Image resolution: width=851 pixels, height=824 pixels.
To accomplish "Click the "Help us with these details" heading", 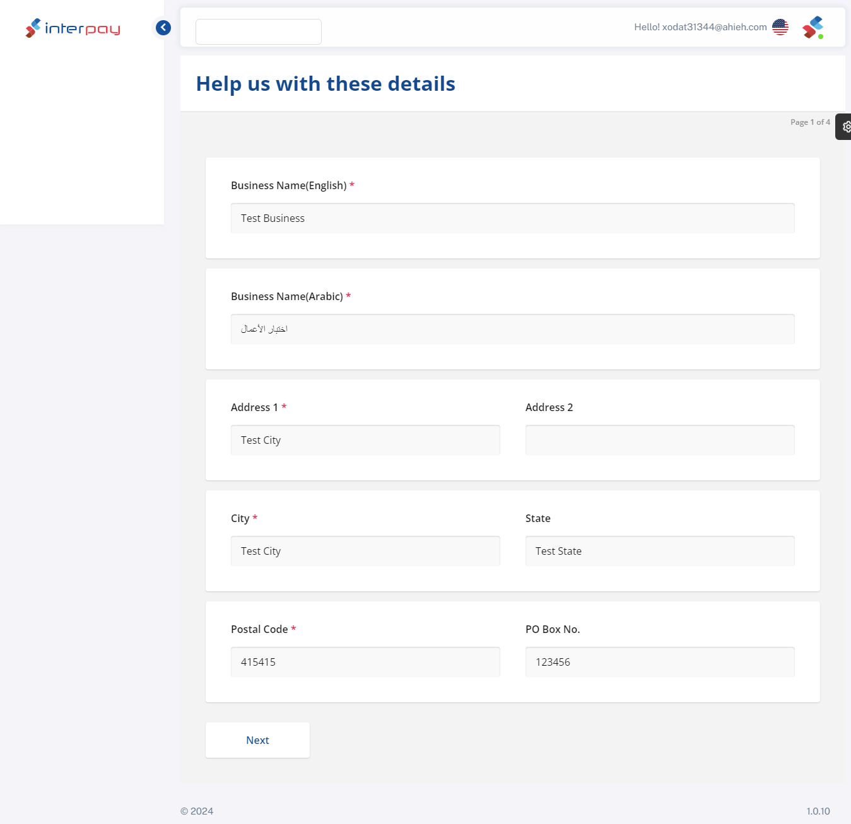I will pos(326,84).
